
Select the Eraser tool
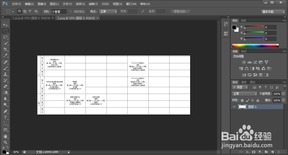(5, 86)
